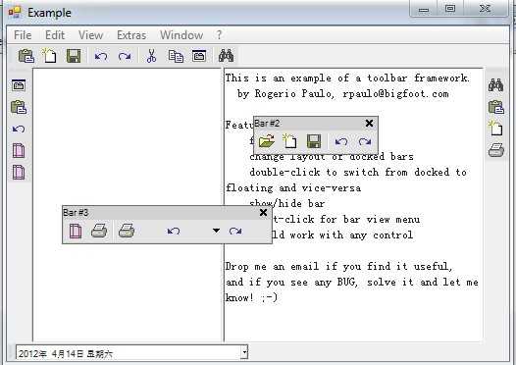Image resolution: width=516 pixels, height=365 pixels.
Task: Click Save floppy icon in Bar #2
Action: 314,141
